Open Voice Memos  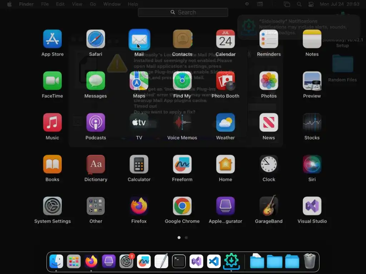182,122
